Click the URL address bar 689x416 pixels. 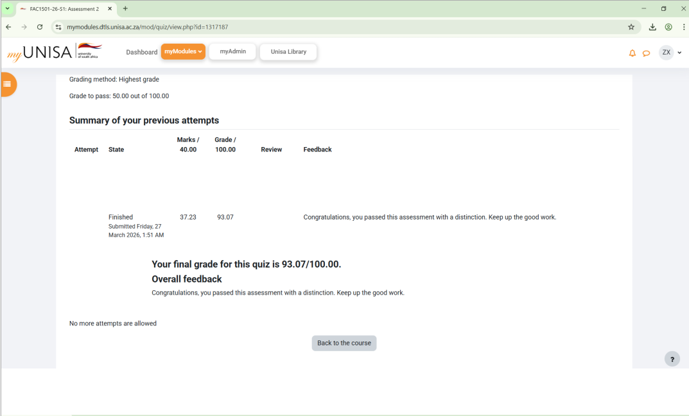click(321, 27)
